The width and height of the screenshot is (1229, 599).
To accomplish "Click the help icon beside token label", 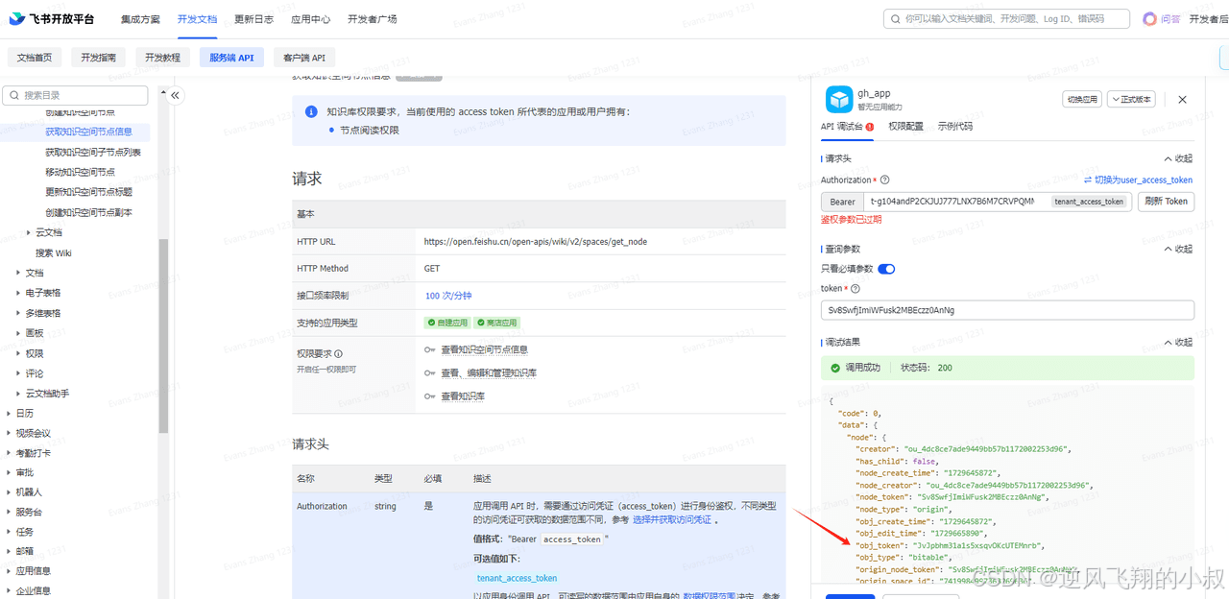I will (855, 288).
